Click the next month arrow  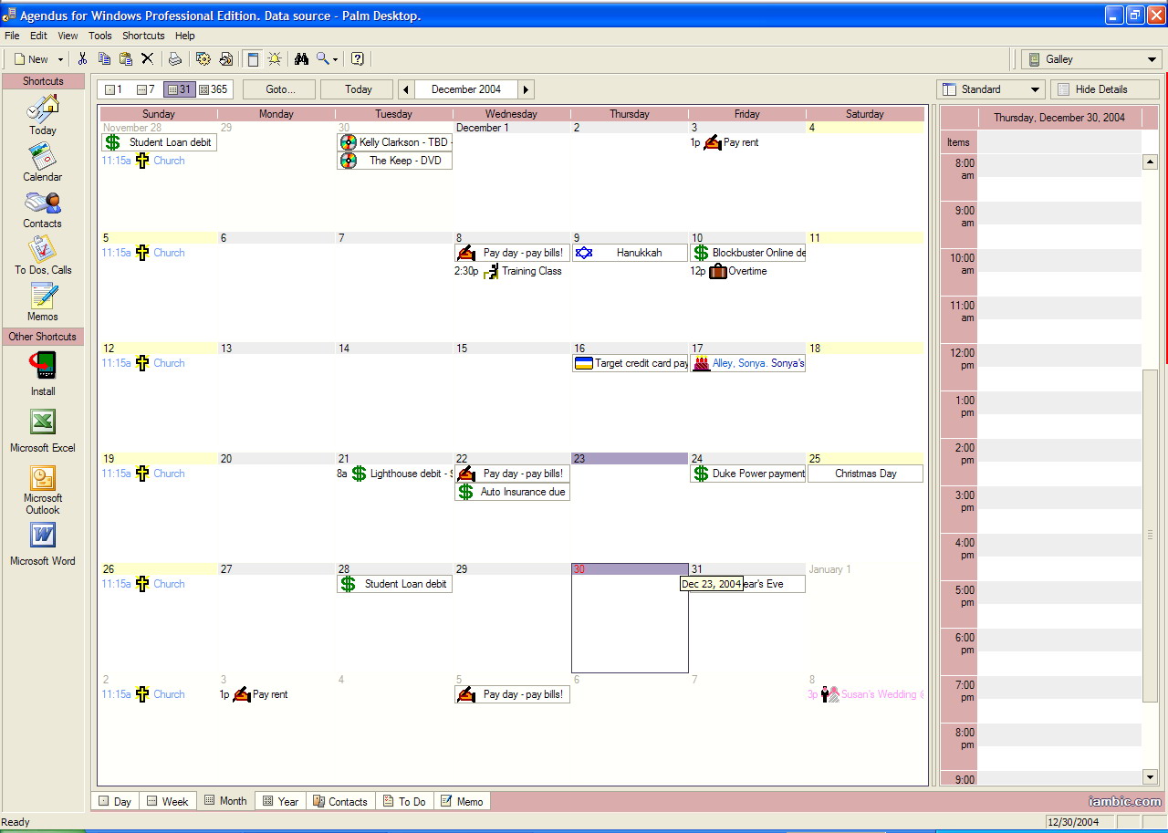click(x=526, y=89)
